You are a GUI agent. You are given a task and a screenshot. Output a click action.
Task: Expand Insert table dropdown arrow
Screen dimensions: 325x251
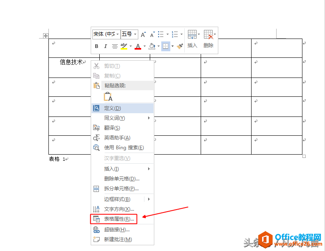pyautogui.click(x=199, y=34)
